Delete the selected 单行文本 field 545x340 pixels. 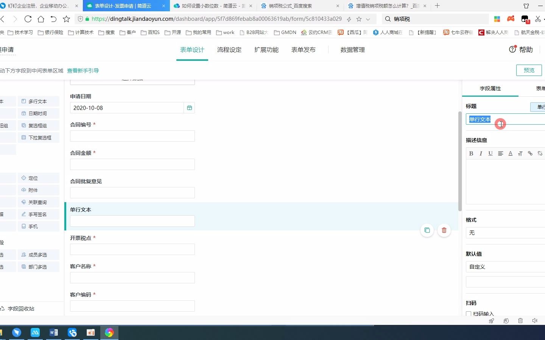(444, 230)
